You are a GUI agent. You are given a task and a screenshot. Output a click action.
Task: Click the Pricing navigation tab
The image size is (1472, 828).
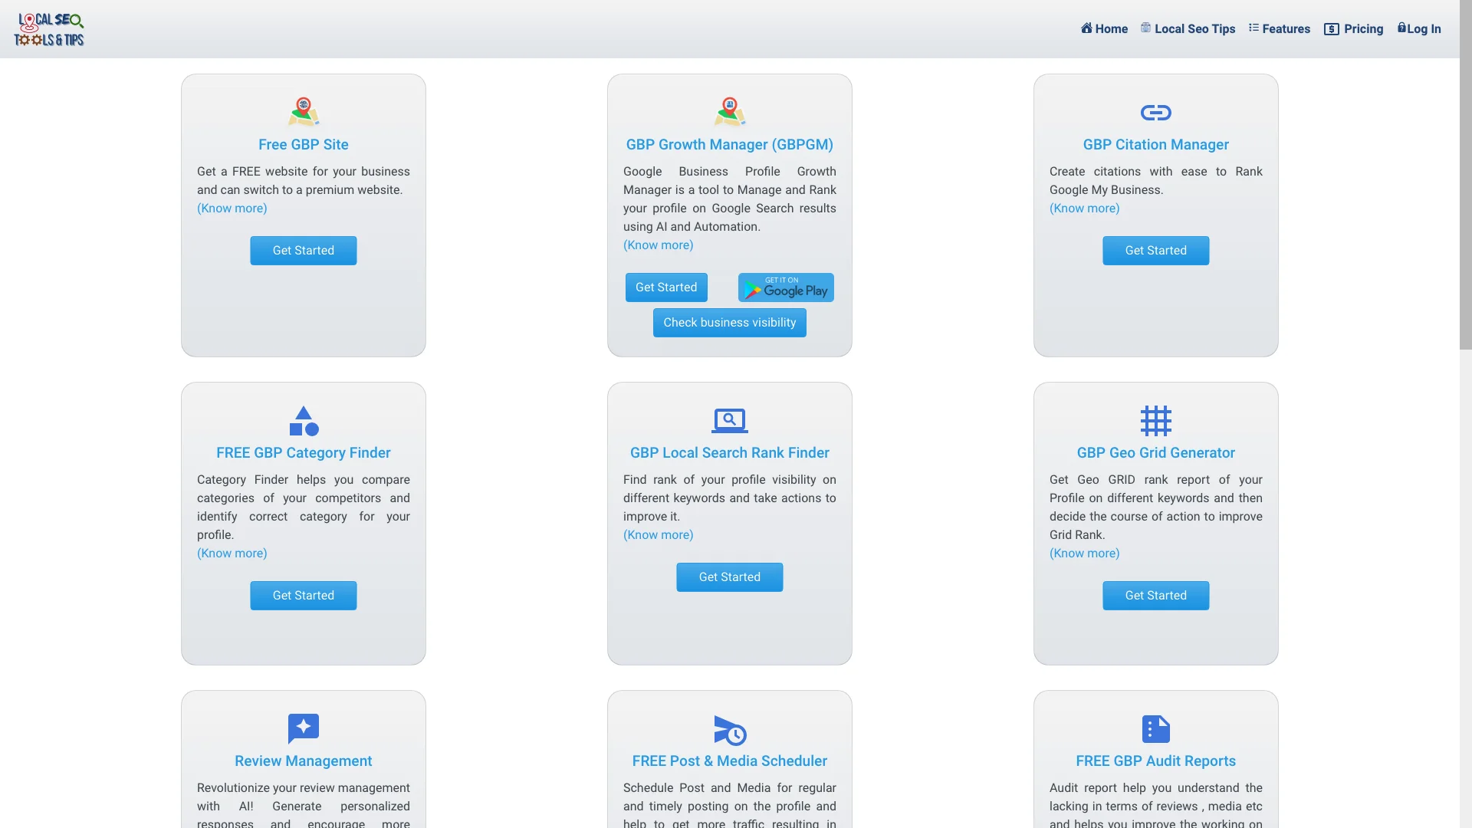(x=1352, y=29)
